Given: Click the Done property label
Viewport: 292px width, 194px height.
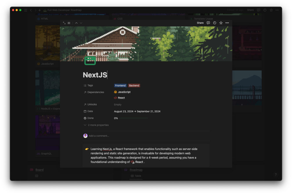Looking at the screenshot, I should [x=89, y=118].
